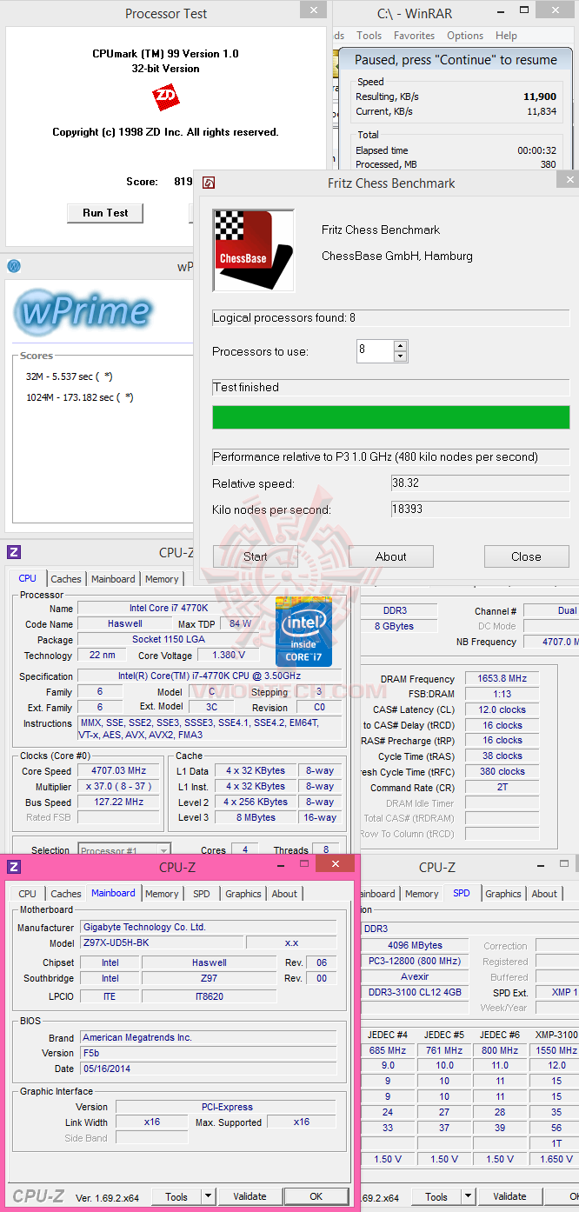Select Caches tab in the CPU-Z Processor window

(66, 579)
